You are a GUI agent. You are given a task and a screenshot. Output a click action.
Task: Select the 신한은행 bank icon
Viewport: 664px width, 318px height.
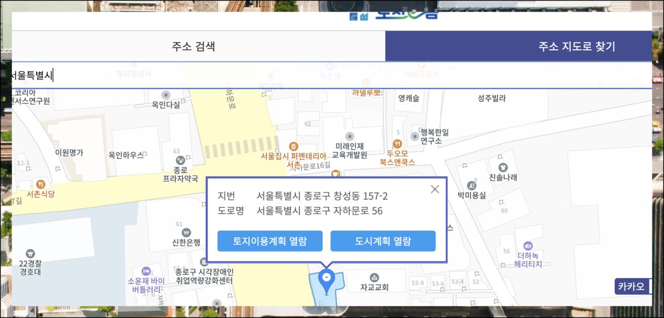tap(186, 232)
